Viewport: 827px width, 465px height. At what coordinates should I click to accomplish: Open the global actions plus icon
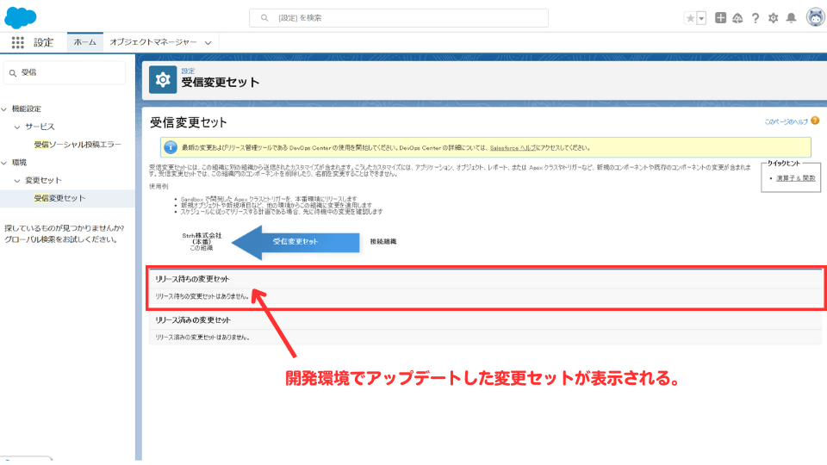(x=721, y=18)
